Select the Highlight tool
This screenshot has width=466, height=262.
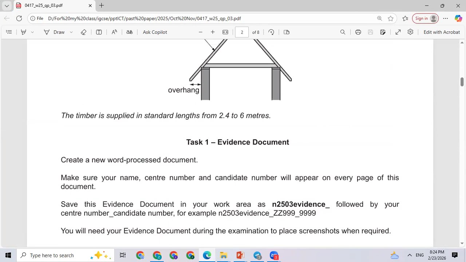tap(23, 32)
